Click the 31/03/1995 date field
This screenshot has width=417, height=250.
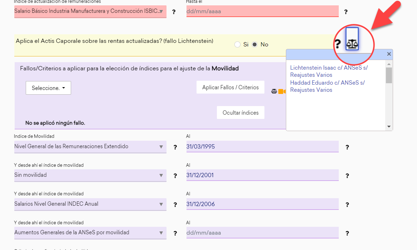[263, 147]
